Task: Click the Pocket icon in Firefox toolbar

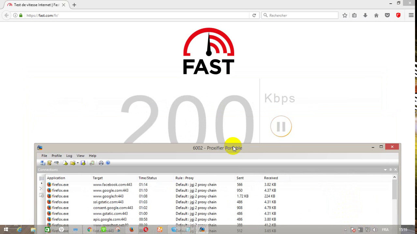Action: (387, 15)
